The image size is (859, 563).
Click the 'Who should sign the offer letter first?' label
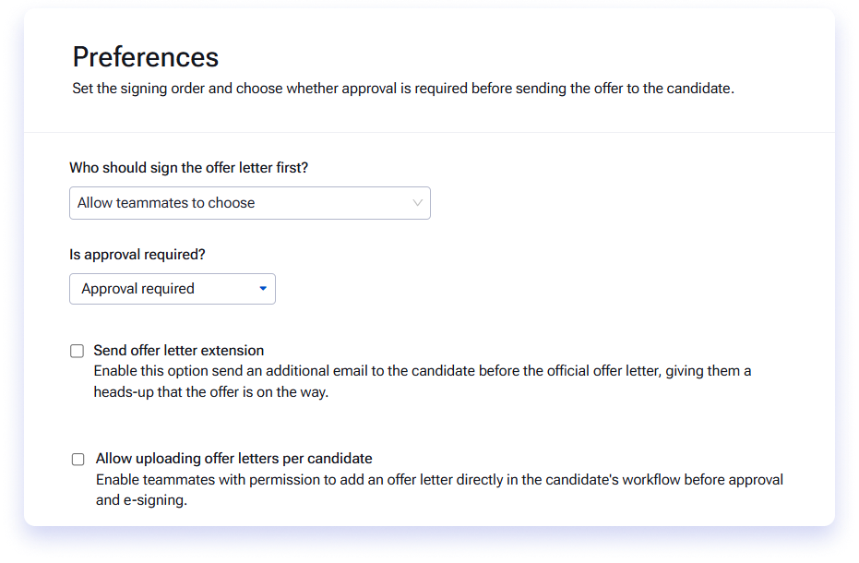[189, 168]
